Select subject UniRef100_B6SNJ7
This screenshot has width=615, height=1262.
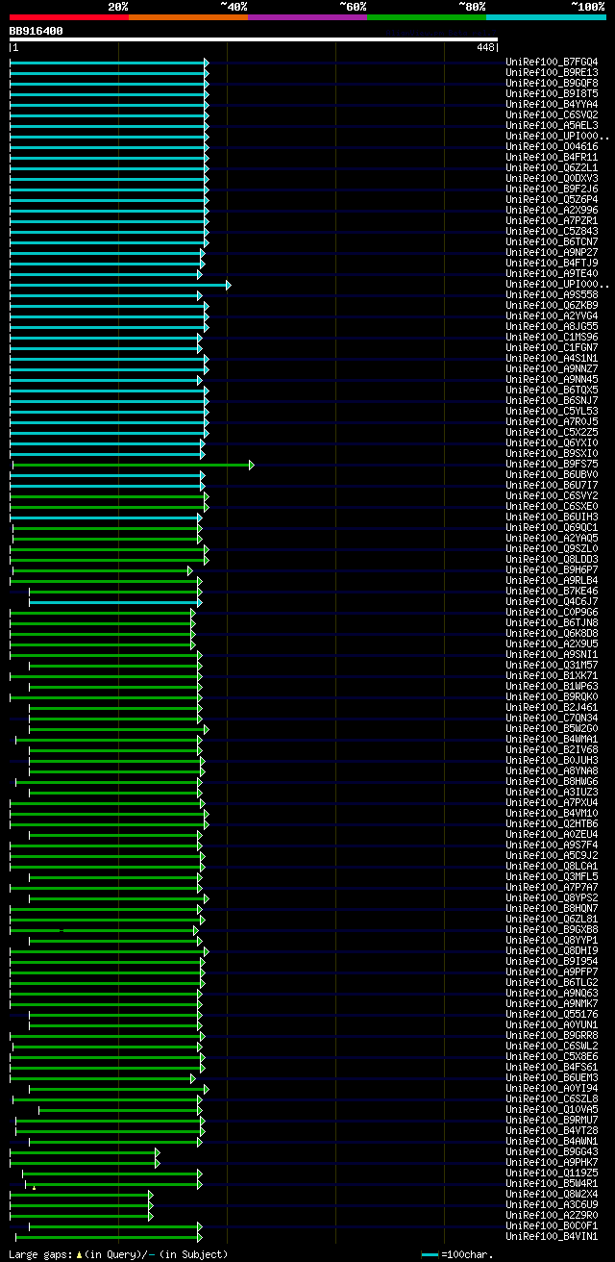coord(552,401)
